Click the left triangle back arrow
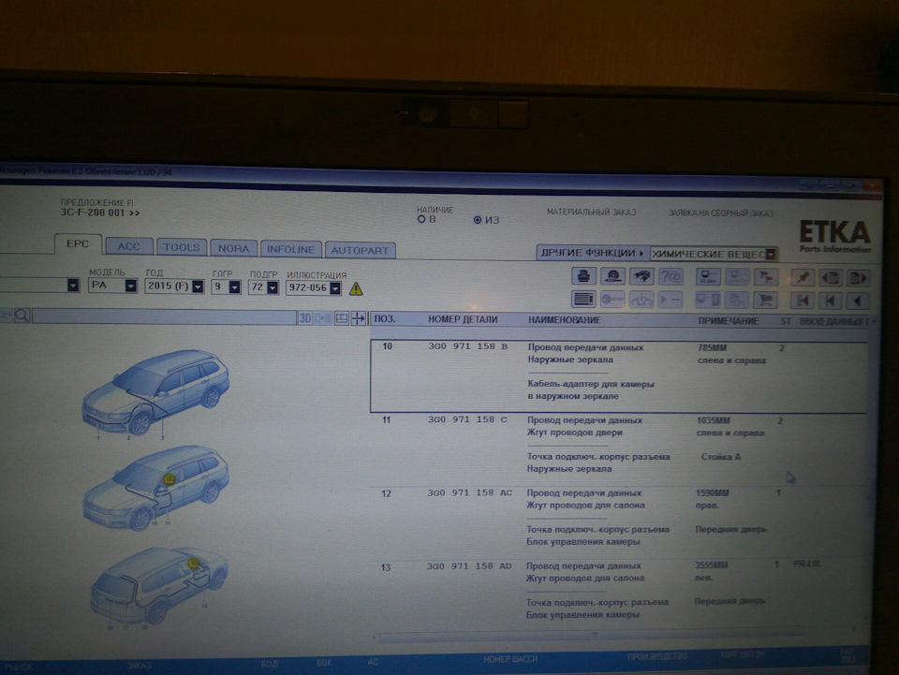This screenshot has height=675, width=899. pyautogui.click(x=859, y=301)
